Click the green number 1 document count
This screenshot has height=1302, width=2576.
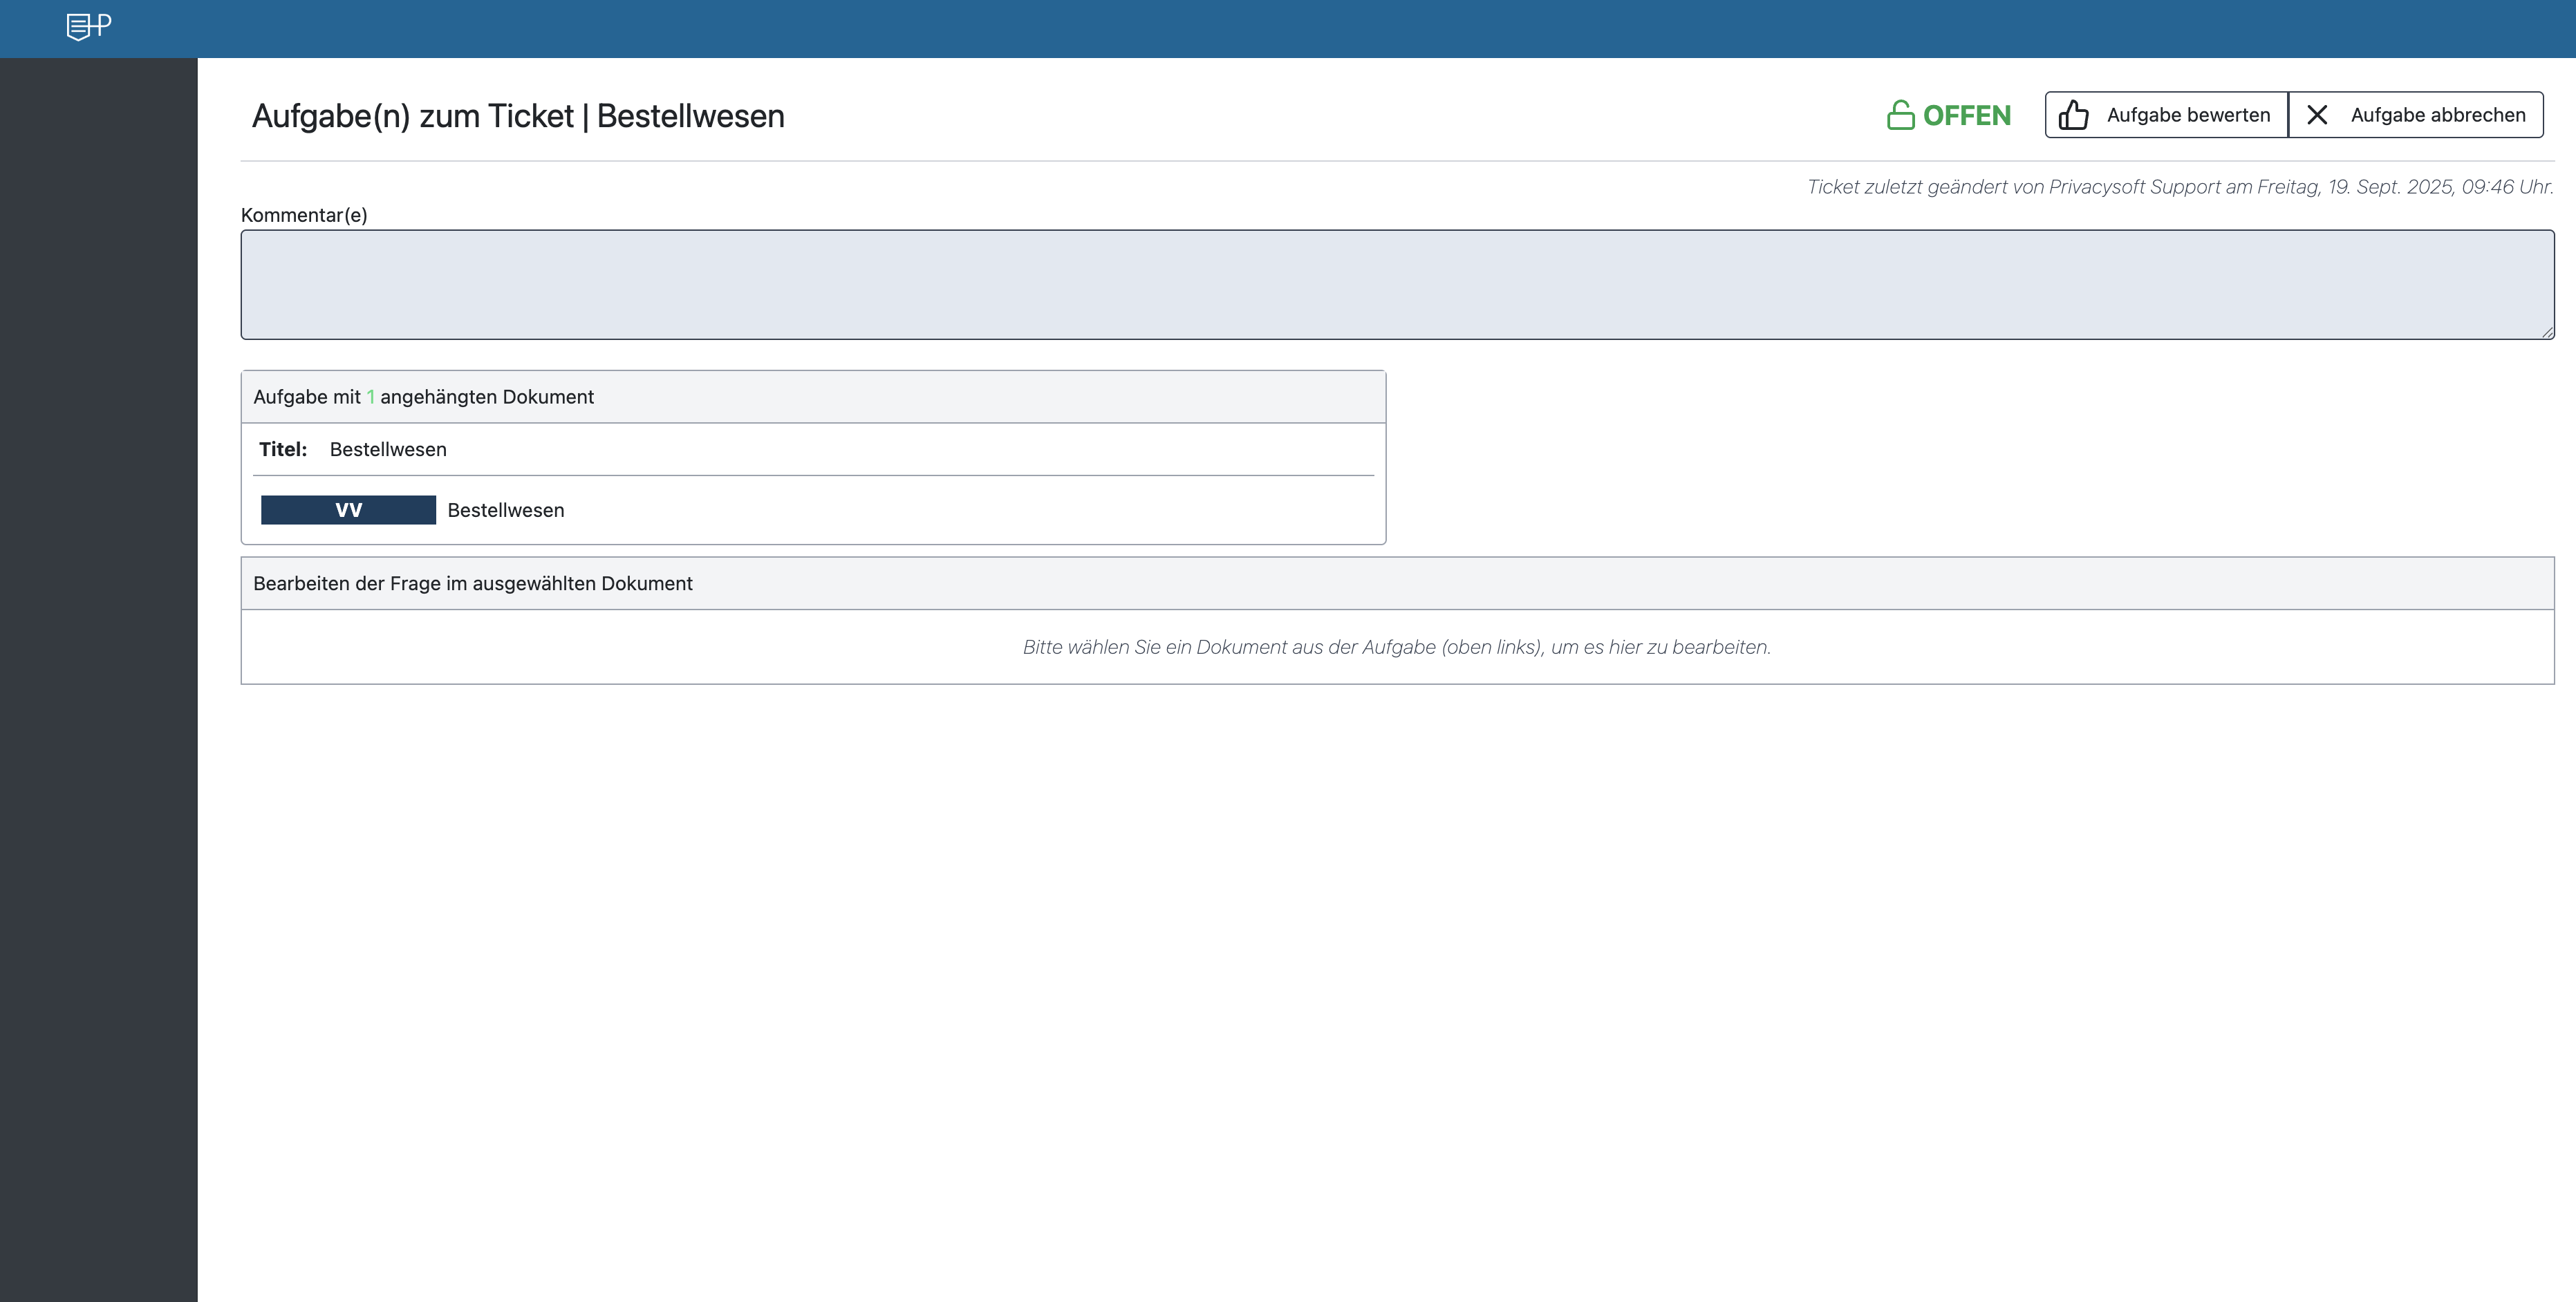pos(370,397)
